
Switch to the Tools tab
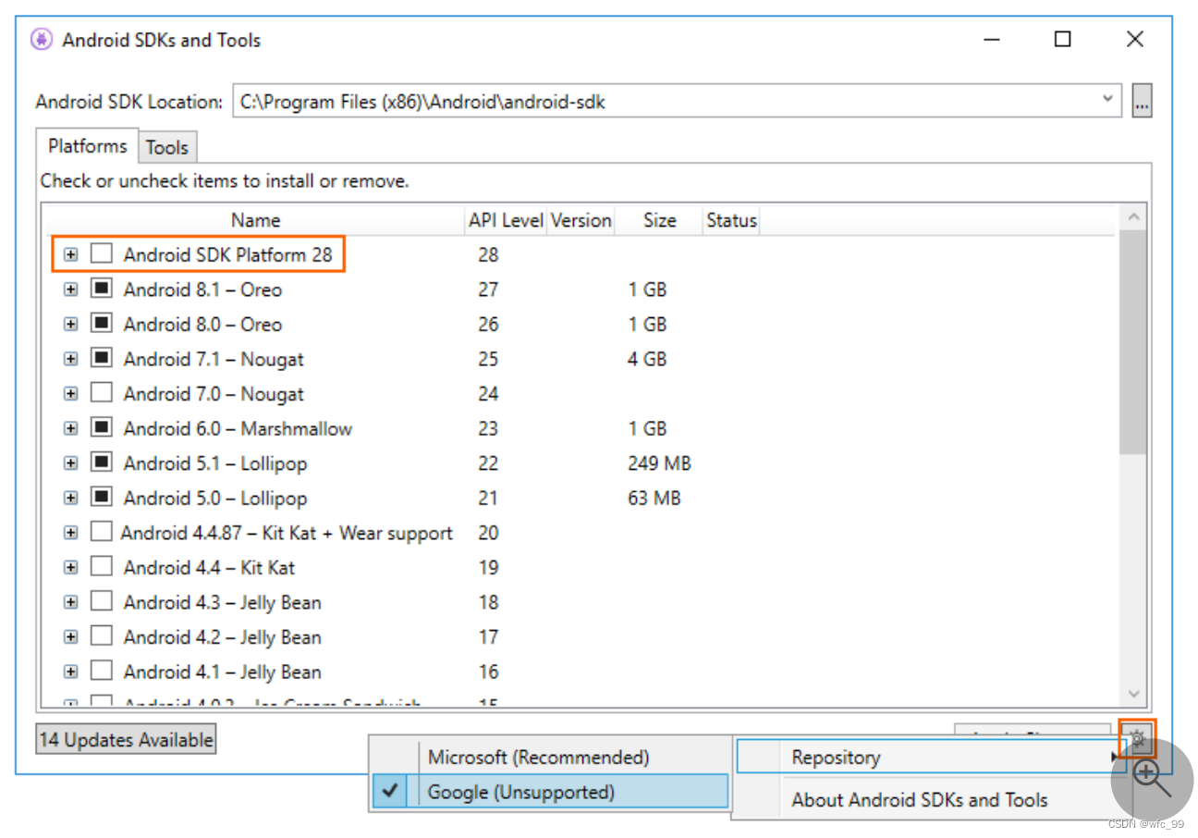[167, 146]
